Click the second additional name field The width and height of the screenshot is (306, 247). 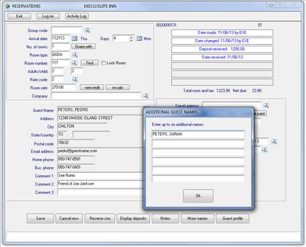pyautogui.click(x=198, y=143)
